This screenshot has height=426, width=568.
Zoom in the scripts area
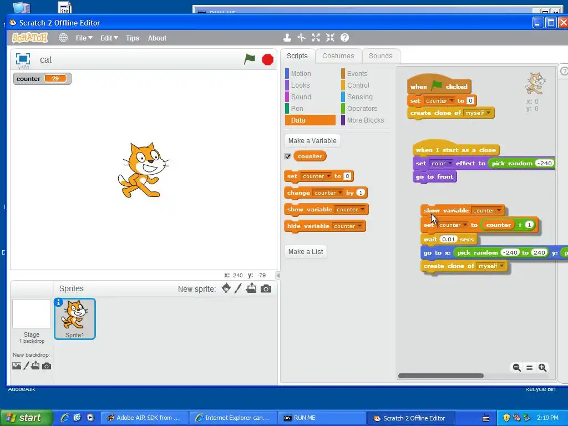click(542, 368)
